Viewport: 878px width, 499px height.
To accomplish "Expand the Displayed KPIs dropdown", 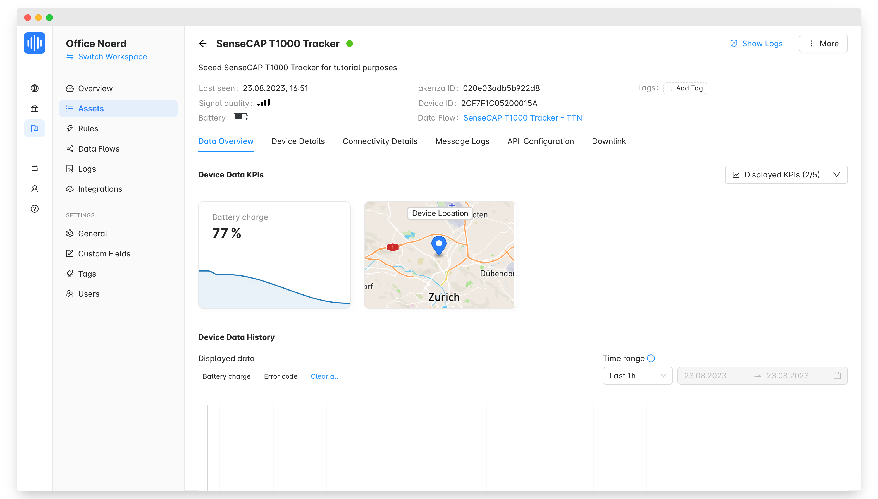I will (786, 175).
